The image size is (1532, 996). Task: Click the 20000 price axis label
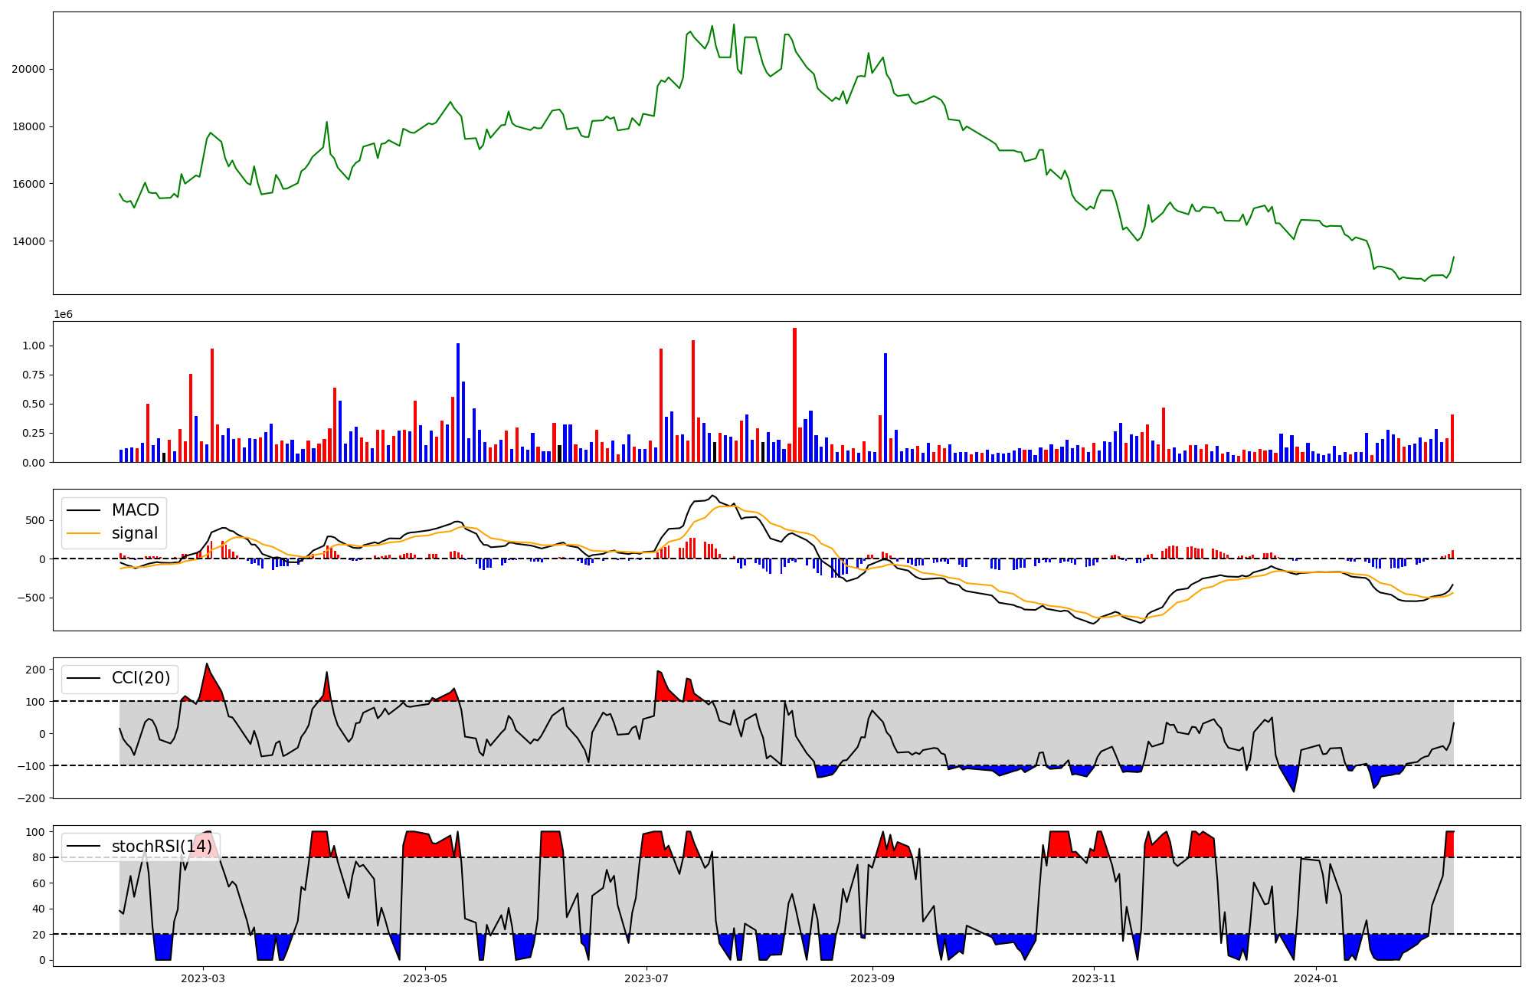click(x=28, y=69)
